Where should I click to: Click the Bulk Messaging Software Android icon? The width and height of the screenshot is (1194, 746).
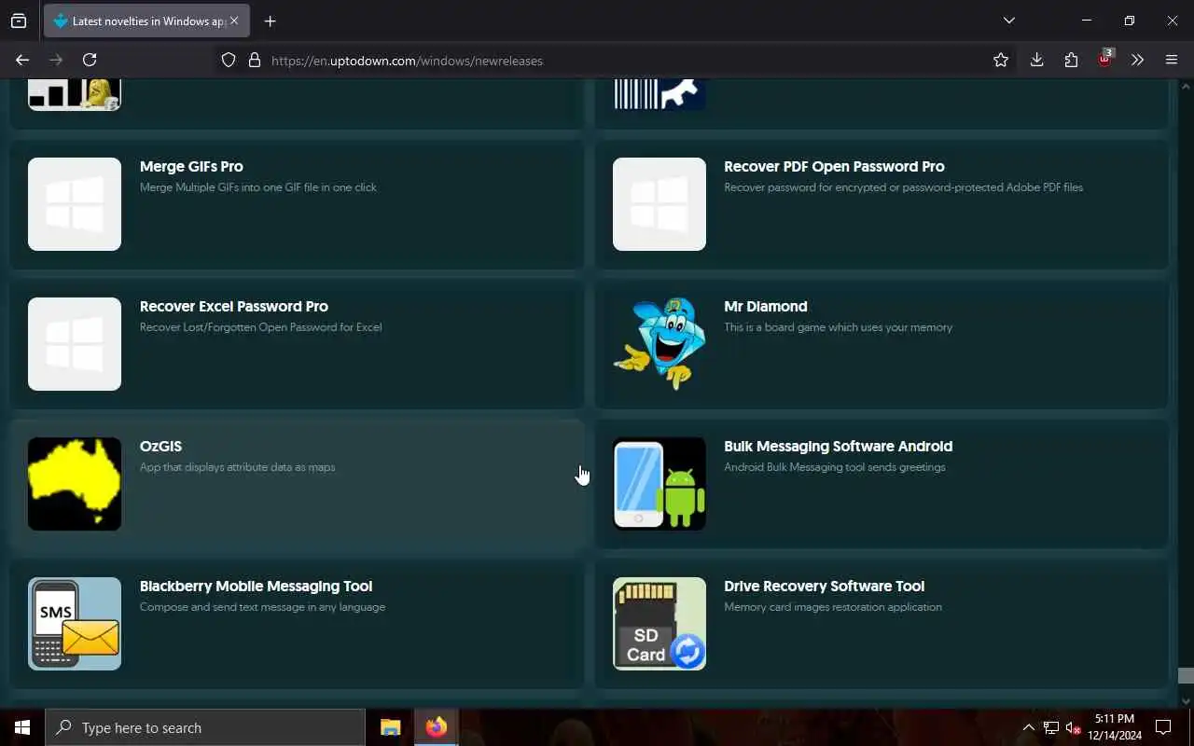coord(659,484)
